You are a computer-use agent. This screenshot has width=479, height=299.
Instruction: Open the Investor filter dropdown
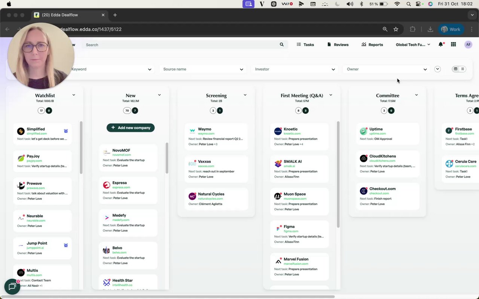coord(295,69)
